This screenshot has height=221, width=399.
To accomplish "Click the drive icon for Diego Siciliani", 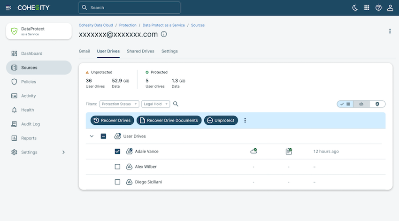I will click(x=129, y=182).
